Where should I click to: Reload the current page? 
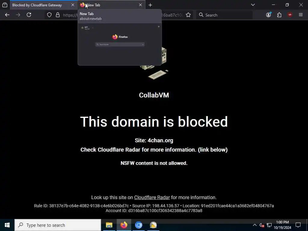[29, 15]
